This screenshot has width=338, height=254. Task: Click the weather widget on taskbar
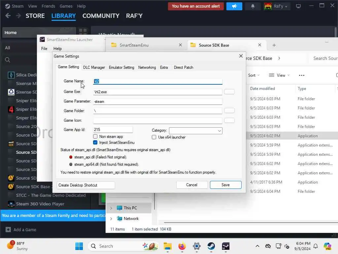point(17,246)
